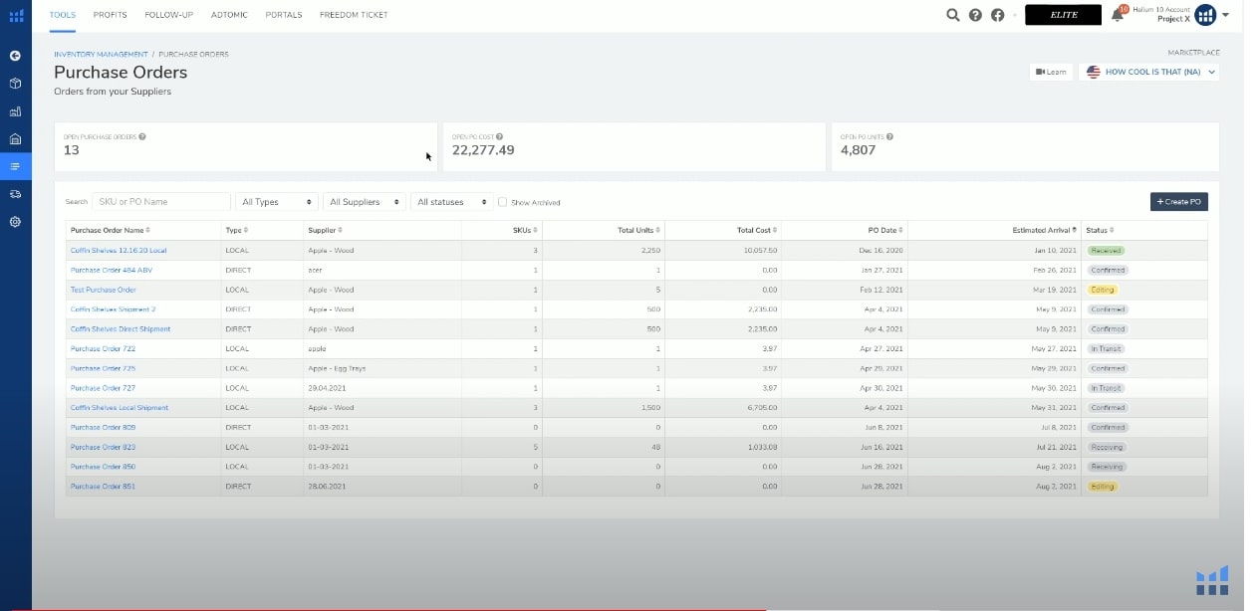Image resolution: width=1259 pixels, height=611 pixels.
Task: Click the Received status badge
Action: coord(1106,251)
